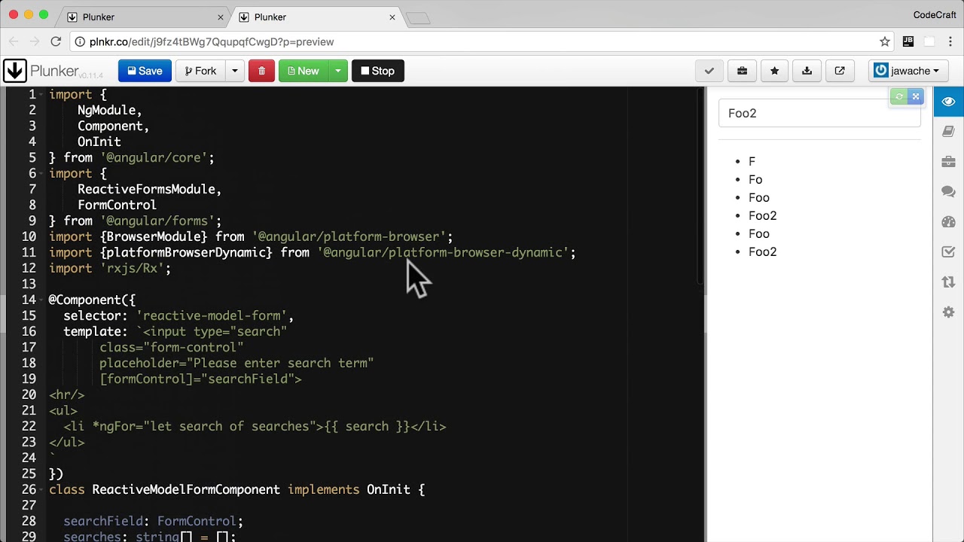
Task: Click the first list item 'F'
Action: pos(752,161)
